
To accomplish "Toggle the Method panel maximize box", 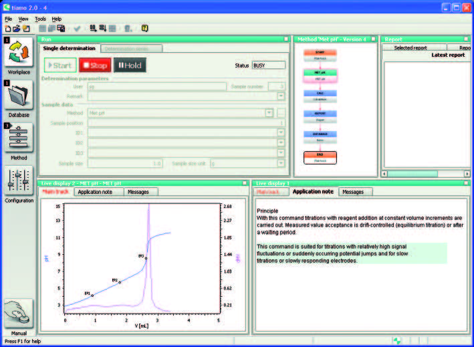I will (372, 39).
